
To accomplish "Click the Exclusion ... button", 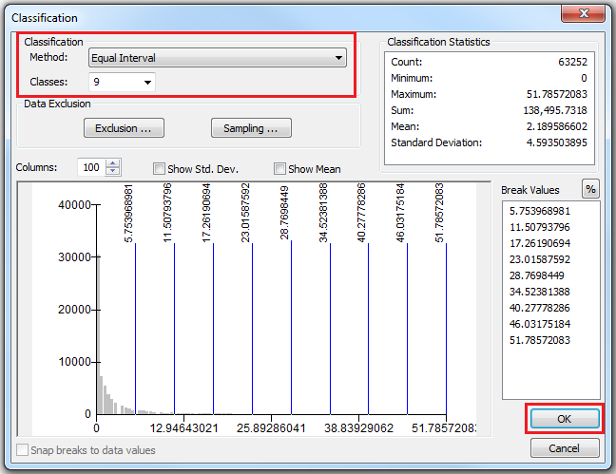I will coord(124,128).
